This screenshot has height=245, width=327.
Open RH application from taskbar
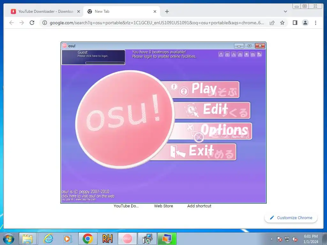107,239
